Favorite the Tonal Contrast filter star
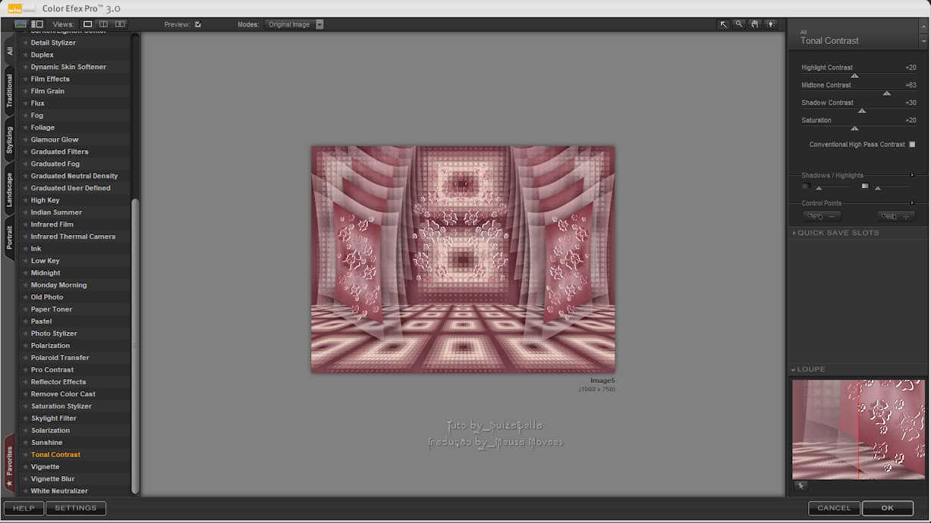This screenshot has width=931, height=523. tap(26, 455)
